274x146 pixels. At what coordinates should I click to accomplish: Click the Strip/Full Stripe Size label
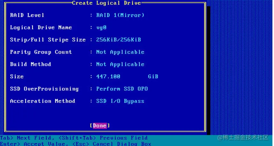coord(48,40)
